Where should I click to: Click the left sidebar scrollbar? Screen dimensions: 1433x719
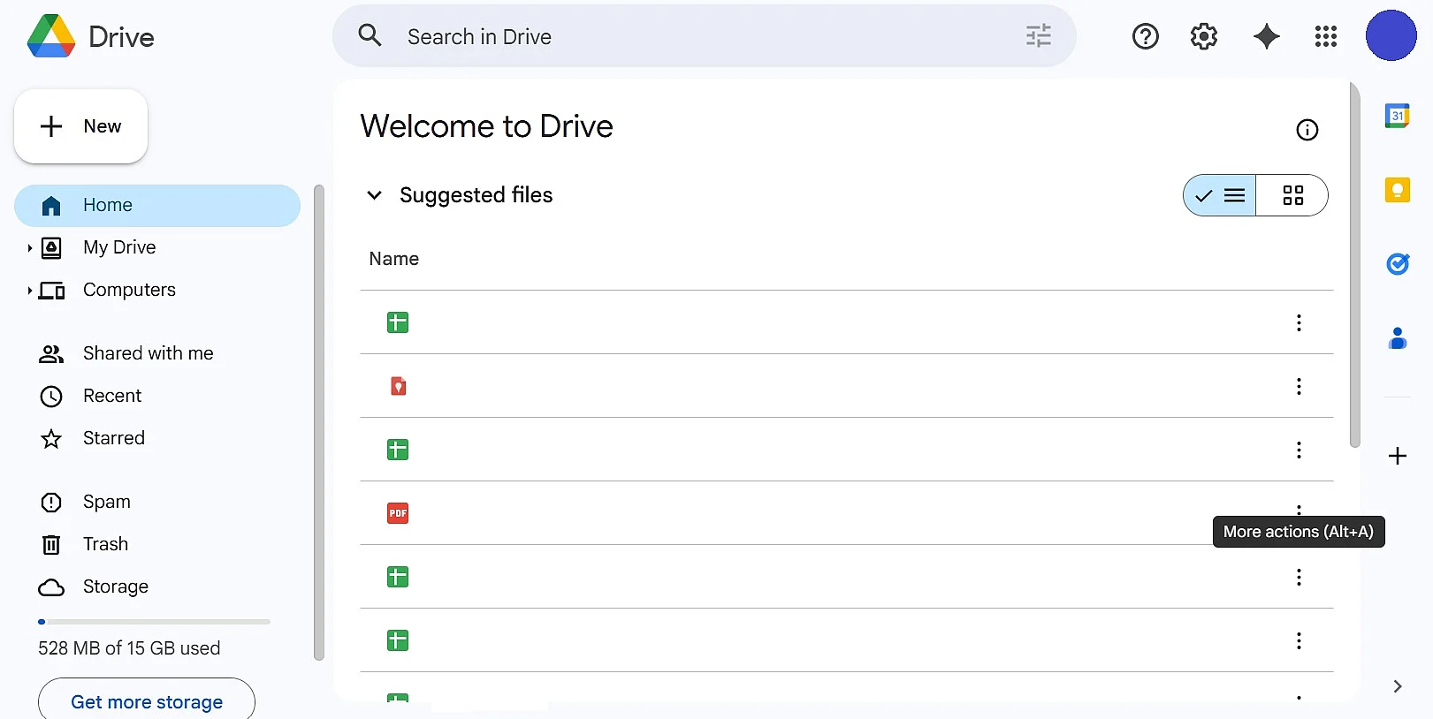pyautogui.click(x=319, y=422)
